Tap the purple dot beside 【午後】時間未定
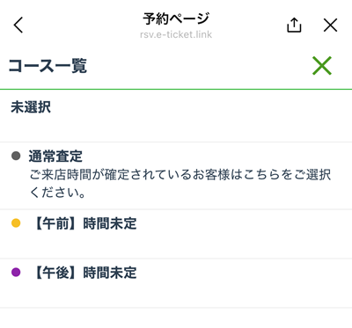The width and height of the screenshot is (352, 328). coord(16,272)
